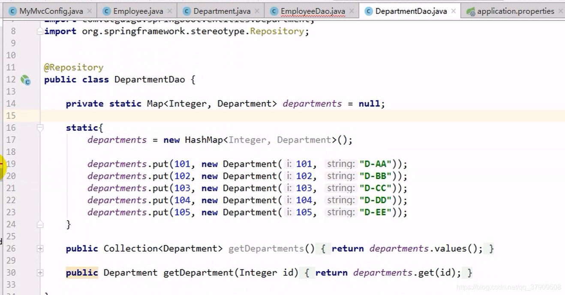Click the Collection<Department> return type
The width and height of the screenshot is (565, 295).
pyautogui.click(x=163, y=248)
